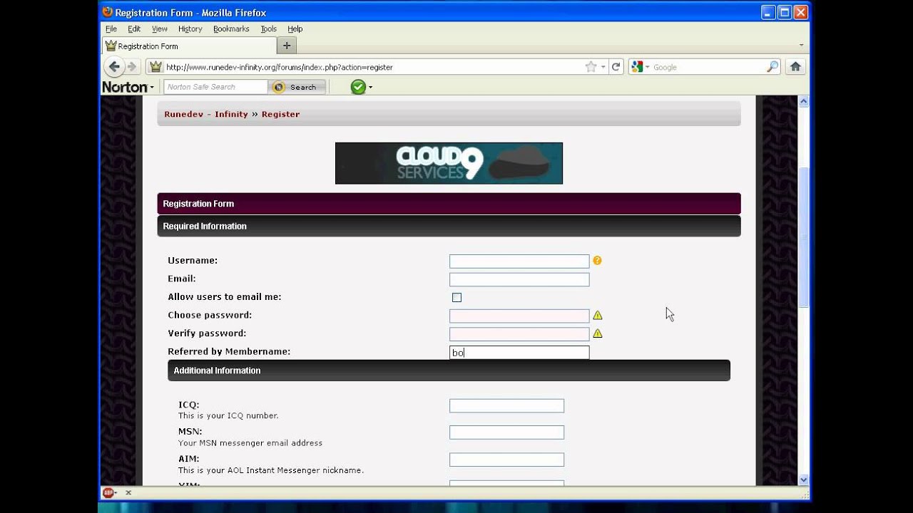Viewport: 913px width, 513px height.
Task: Click the Required Information header
Action: tap(449, 226)
